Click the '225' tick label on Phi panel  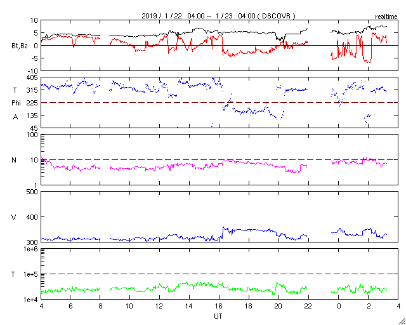[32, 103]
